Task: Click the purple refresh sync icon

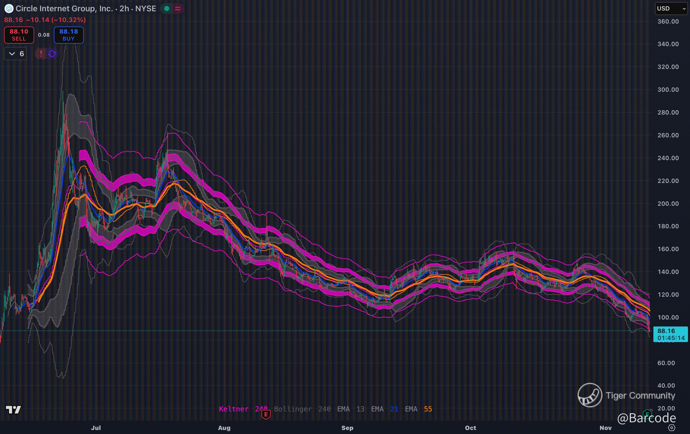Action: tap(52, 54)
